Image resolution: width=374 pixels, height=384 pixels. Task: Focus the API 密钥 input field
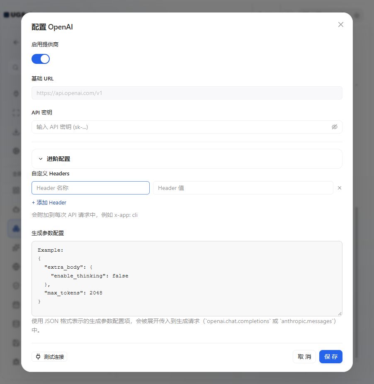pos(187,127)
